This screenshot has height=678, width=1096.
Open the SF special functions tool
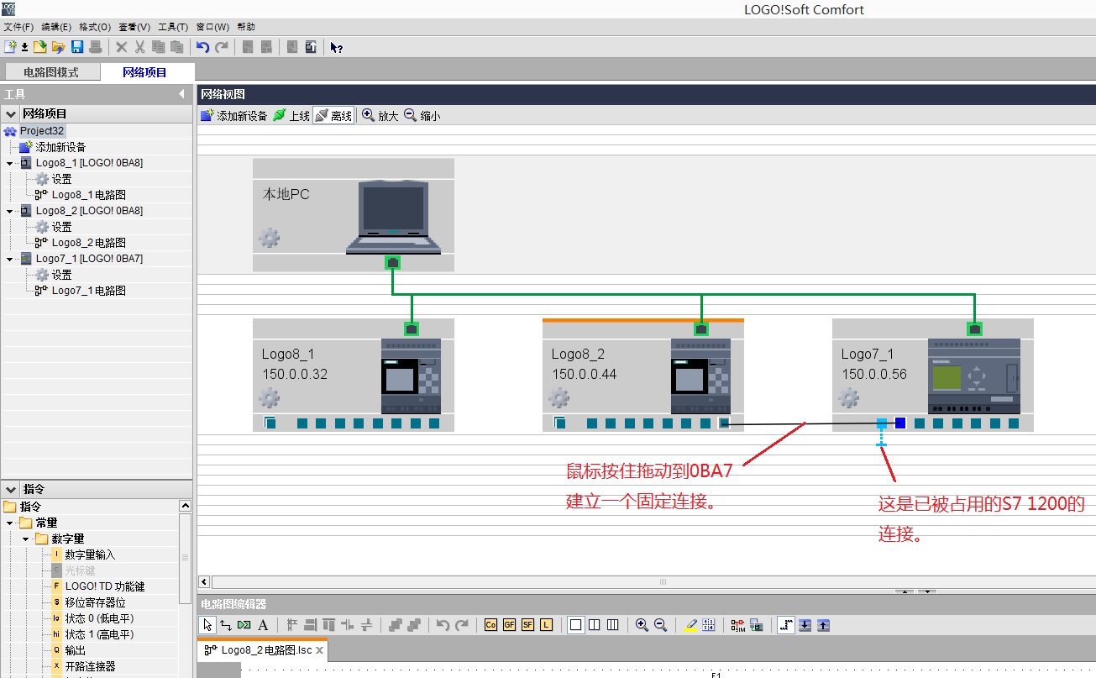tap(527, 624)
